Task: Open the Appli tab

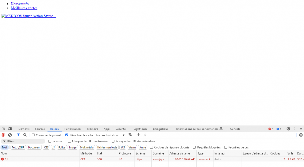Action: pos(107,129)
